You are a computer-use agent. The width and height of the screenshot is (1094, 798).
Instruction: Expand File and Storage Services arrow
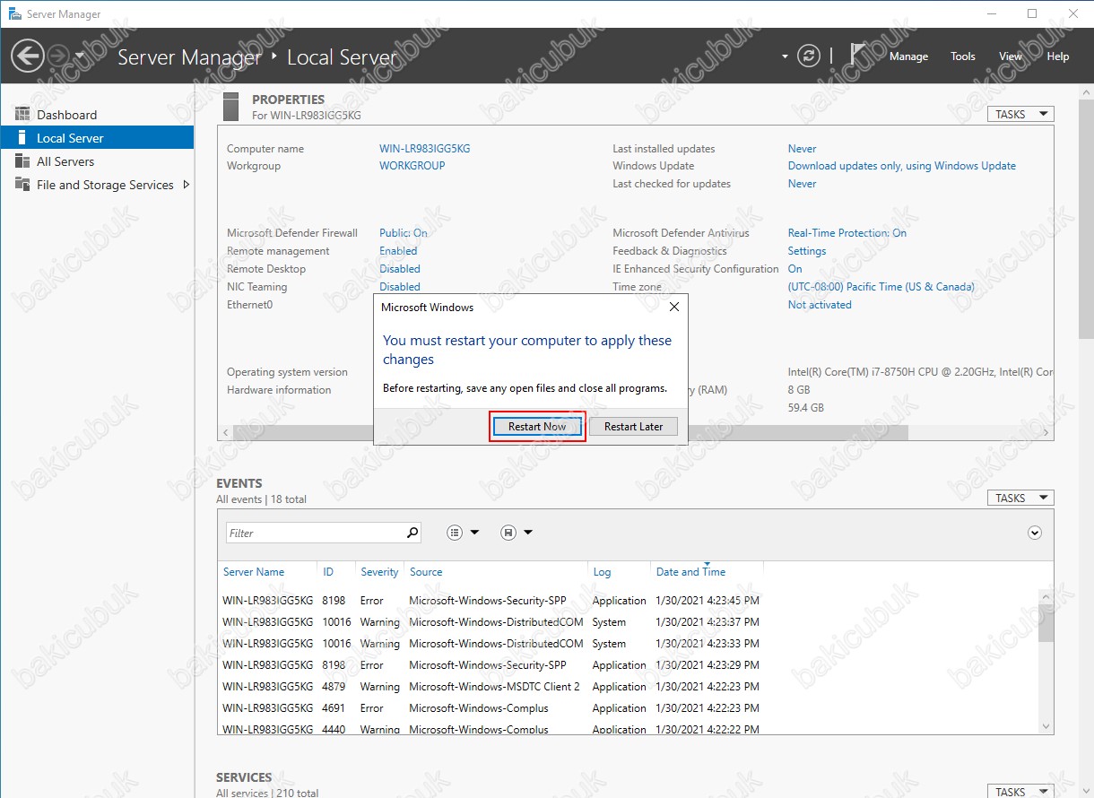tap(186, 185)
